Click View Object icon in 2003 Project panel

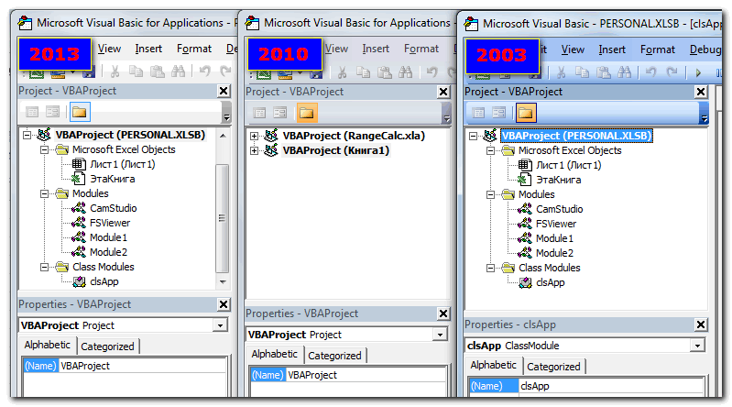[499, 113]
